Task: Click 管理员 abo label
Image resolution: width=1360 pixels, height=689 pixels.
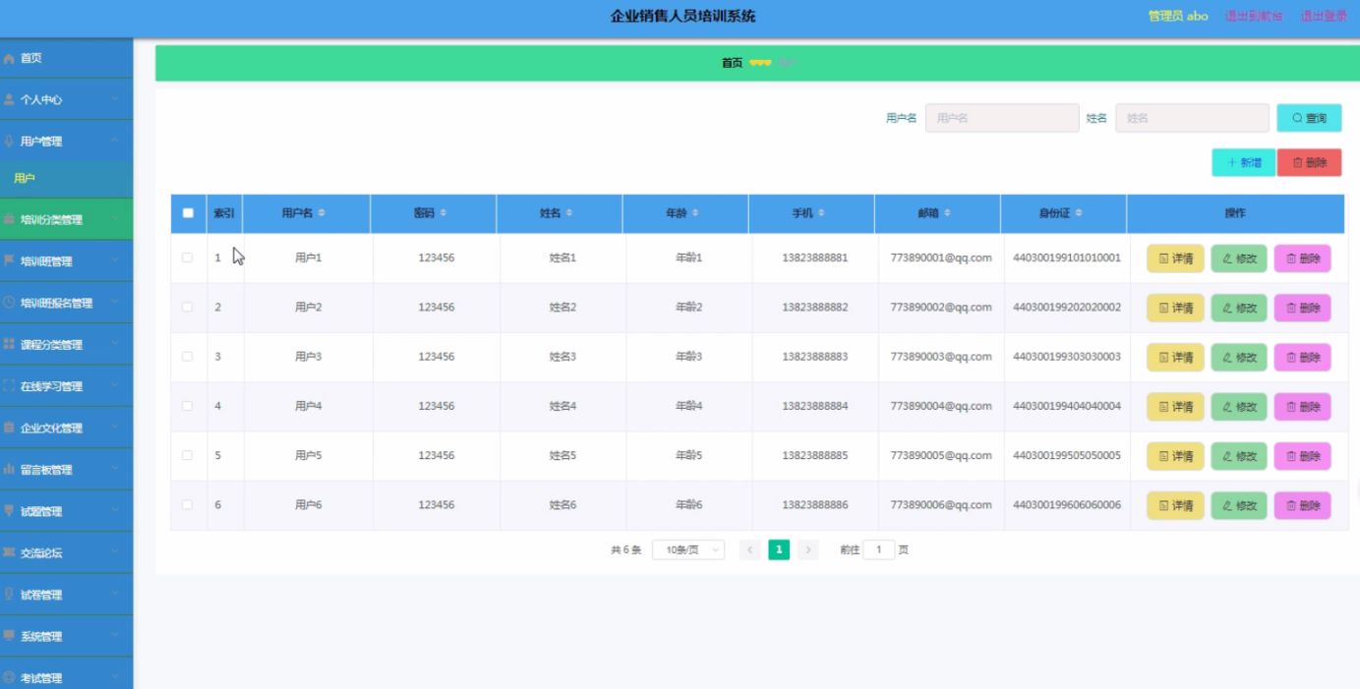Action: 1178,16
